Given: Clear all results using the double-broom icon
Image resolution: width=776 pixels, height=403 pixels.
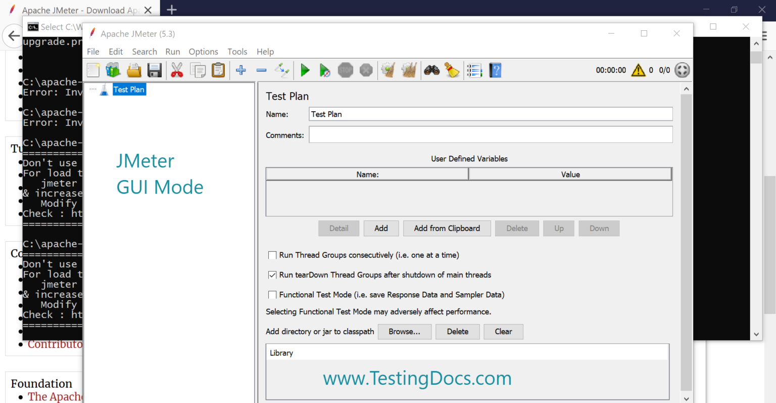Looking at the screenshot, I should tap(409, 70).
